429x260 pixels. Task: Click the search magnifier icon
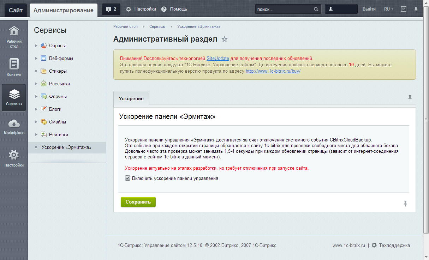[x=316, y=9]
